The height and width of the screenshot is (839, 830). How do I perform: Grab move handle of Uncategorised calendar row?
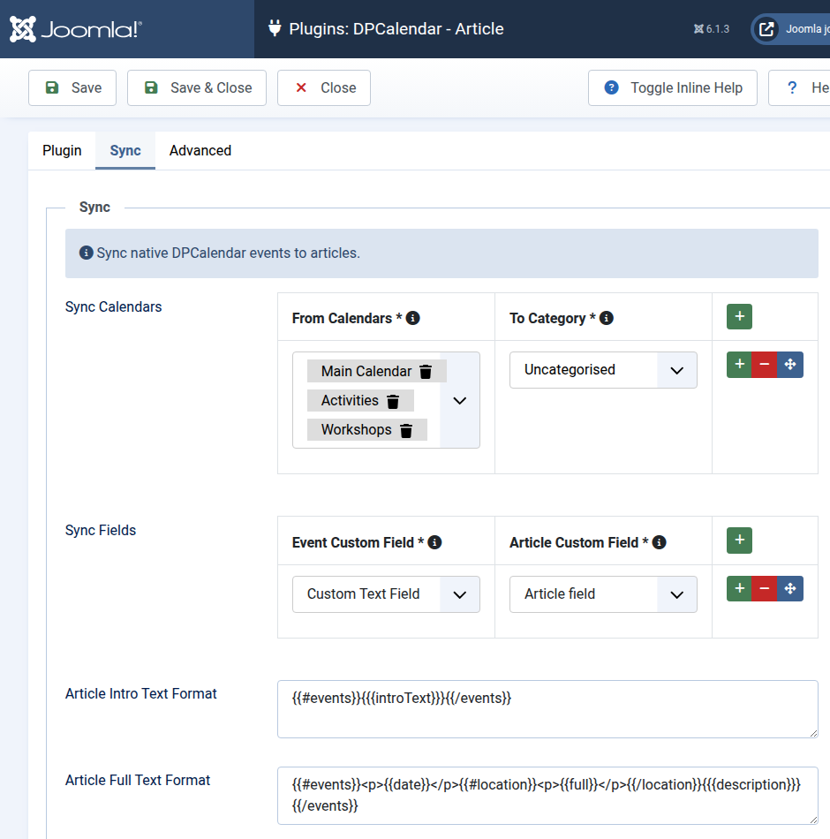pyautogui.click(x=790, y=365)
